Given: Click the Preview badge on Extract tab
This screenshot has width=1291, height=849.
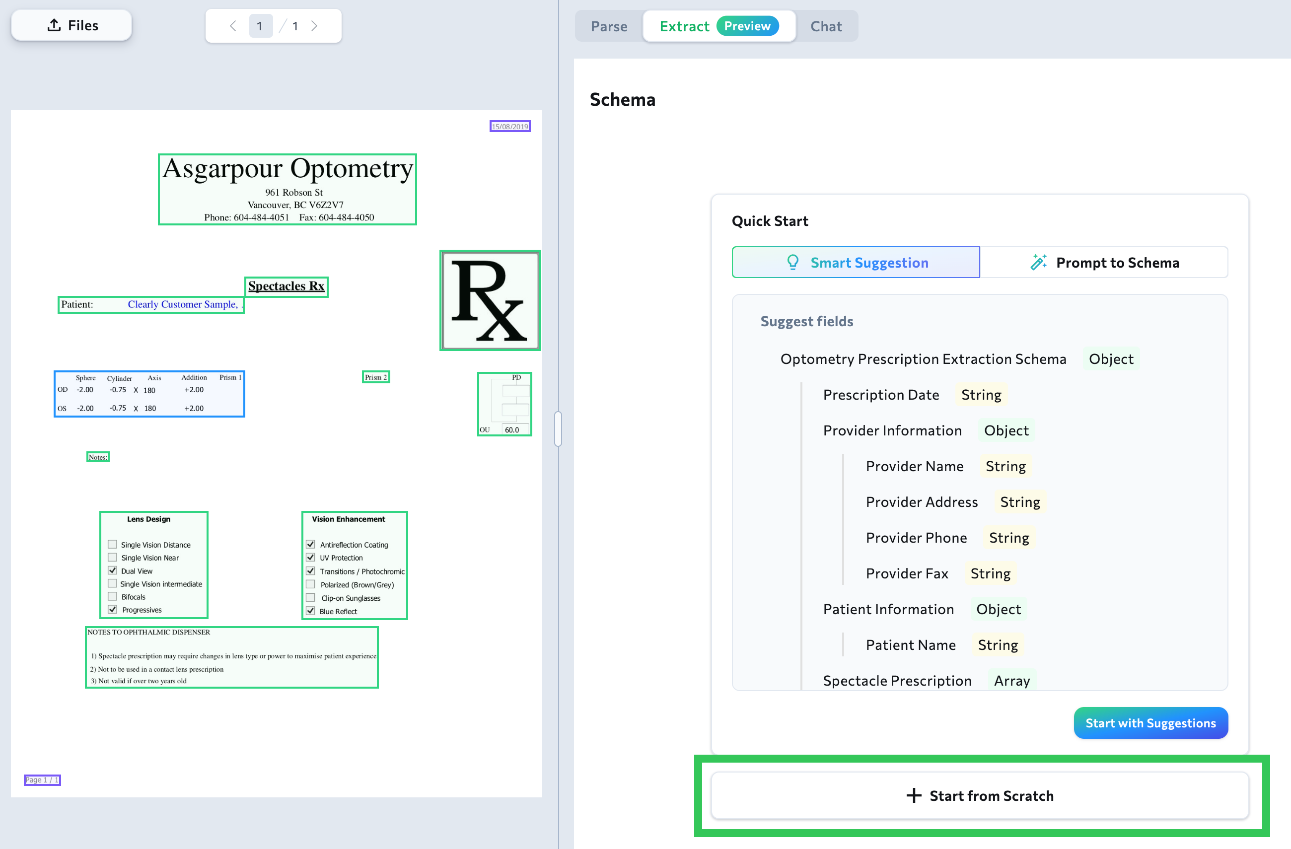Looking at the screenshot, I should [x=747, y=26].
